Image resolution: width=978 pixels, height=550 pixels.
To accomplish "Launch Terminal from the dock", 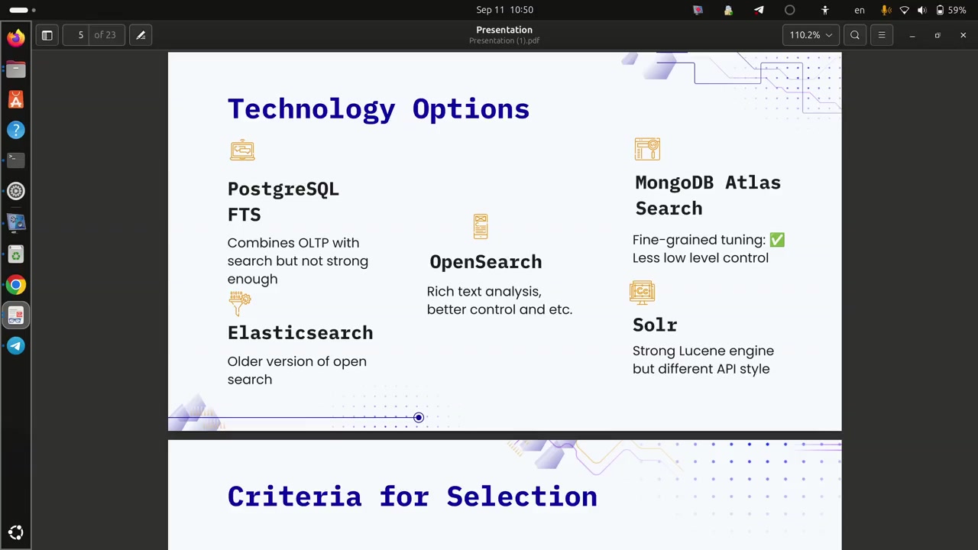I will (16, 160).
